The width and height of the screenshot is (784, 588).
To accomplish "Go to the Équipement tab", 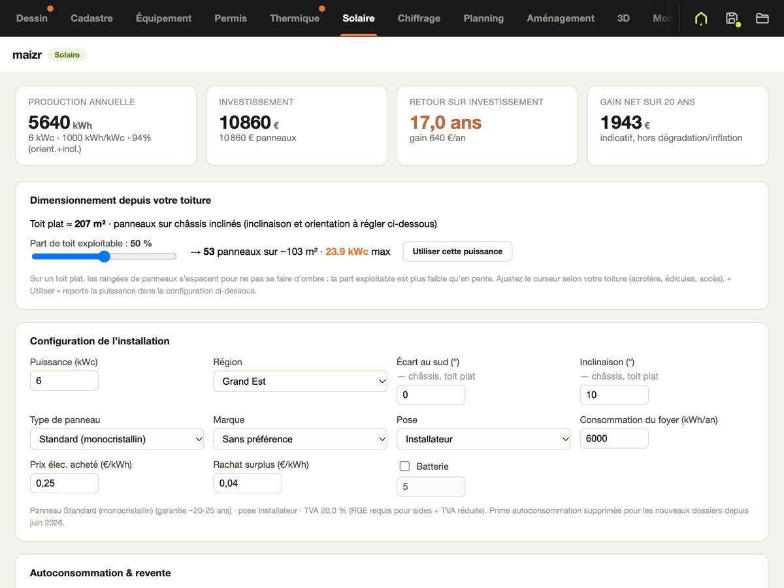I will coord(163,18).
